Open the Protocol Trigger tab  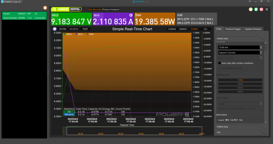coord(233,29)
